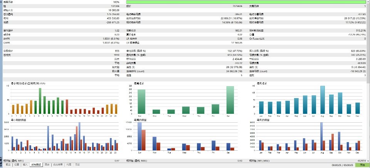Click the value 34 862.06 (18)
Image resolution: width=370 pixels, height=168 pixels.
[234, 71]
